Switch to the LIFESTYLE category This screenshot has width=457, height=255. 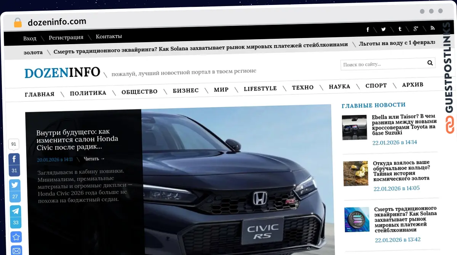point(260,88)
